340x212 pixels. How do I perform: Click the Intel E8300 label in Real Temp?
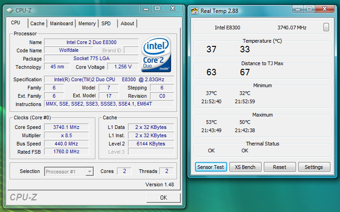click(228, 28)
